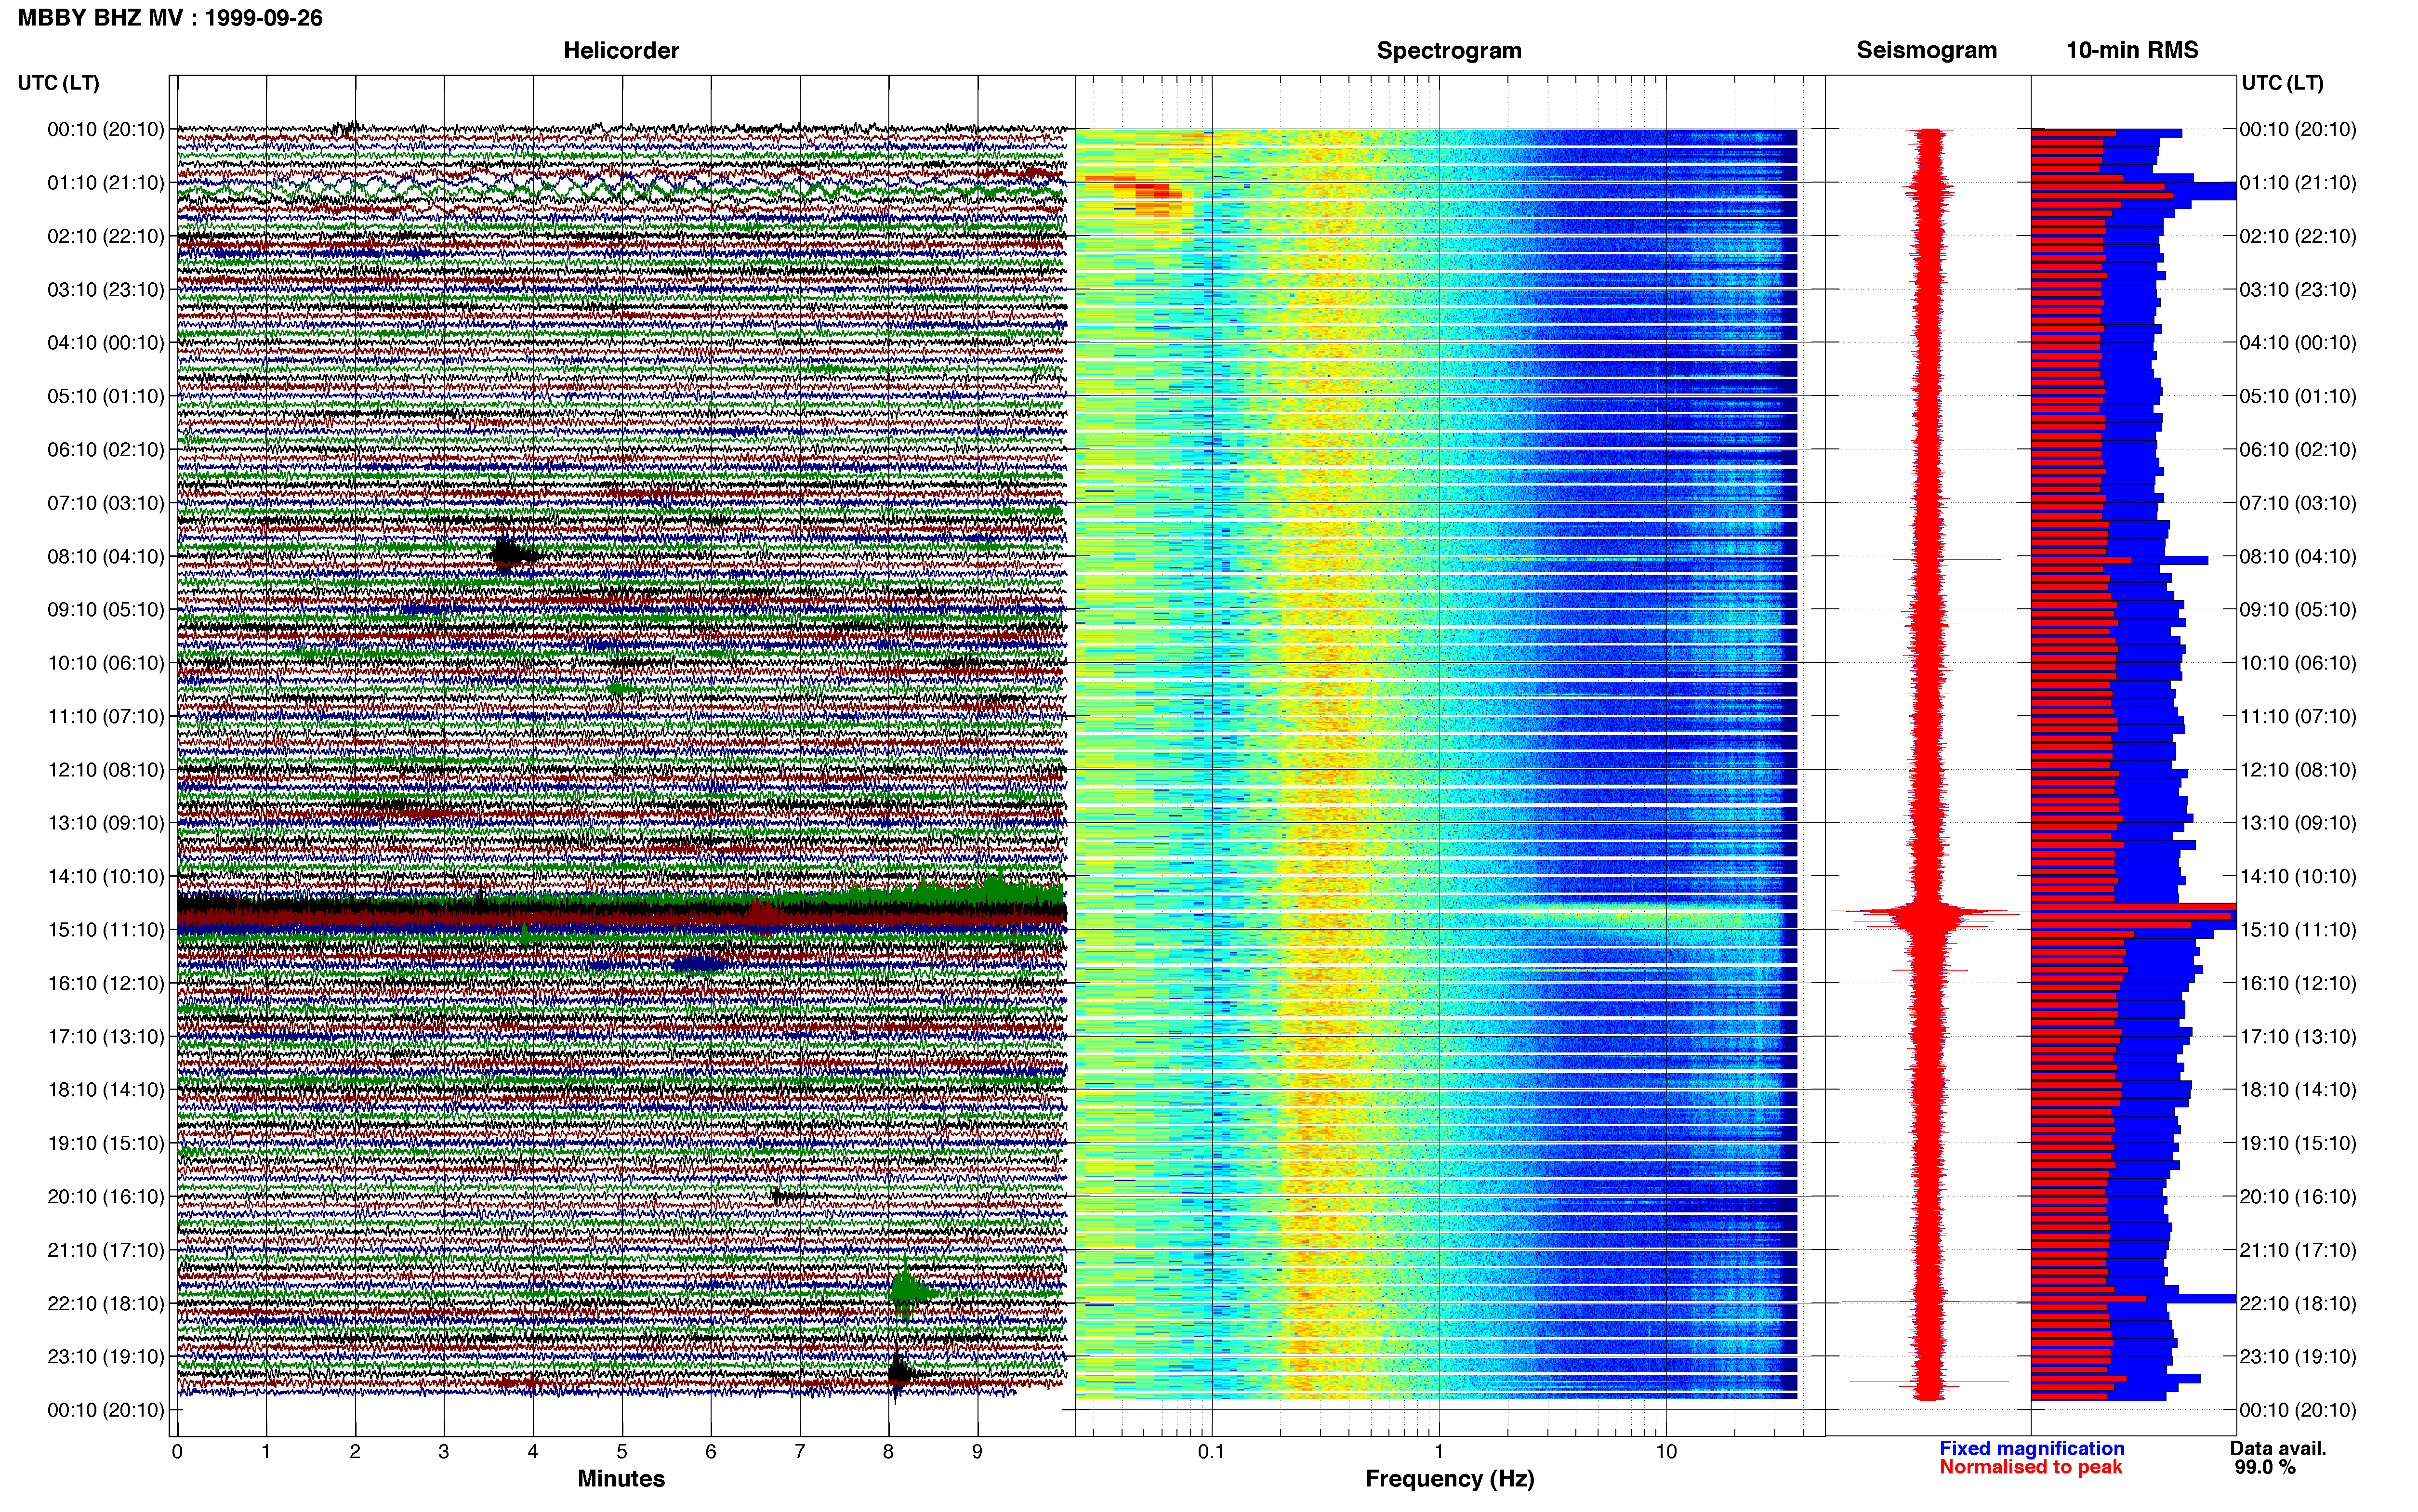Click frequency tick label '1' on spectrogram axis

(1439, 1452)
